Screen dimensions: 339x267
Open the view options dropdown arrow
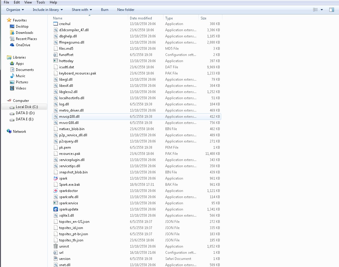pos(322,10)
